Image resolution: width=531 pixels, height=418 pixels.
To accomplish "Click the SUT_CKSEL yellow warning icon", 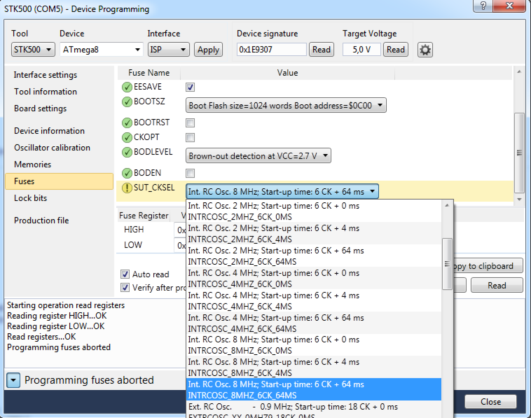I will [127, 188].
